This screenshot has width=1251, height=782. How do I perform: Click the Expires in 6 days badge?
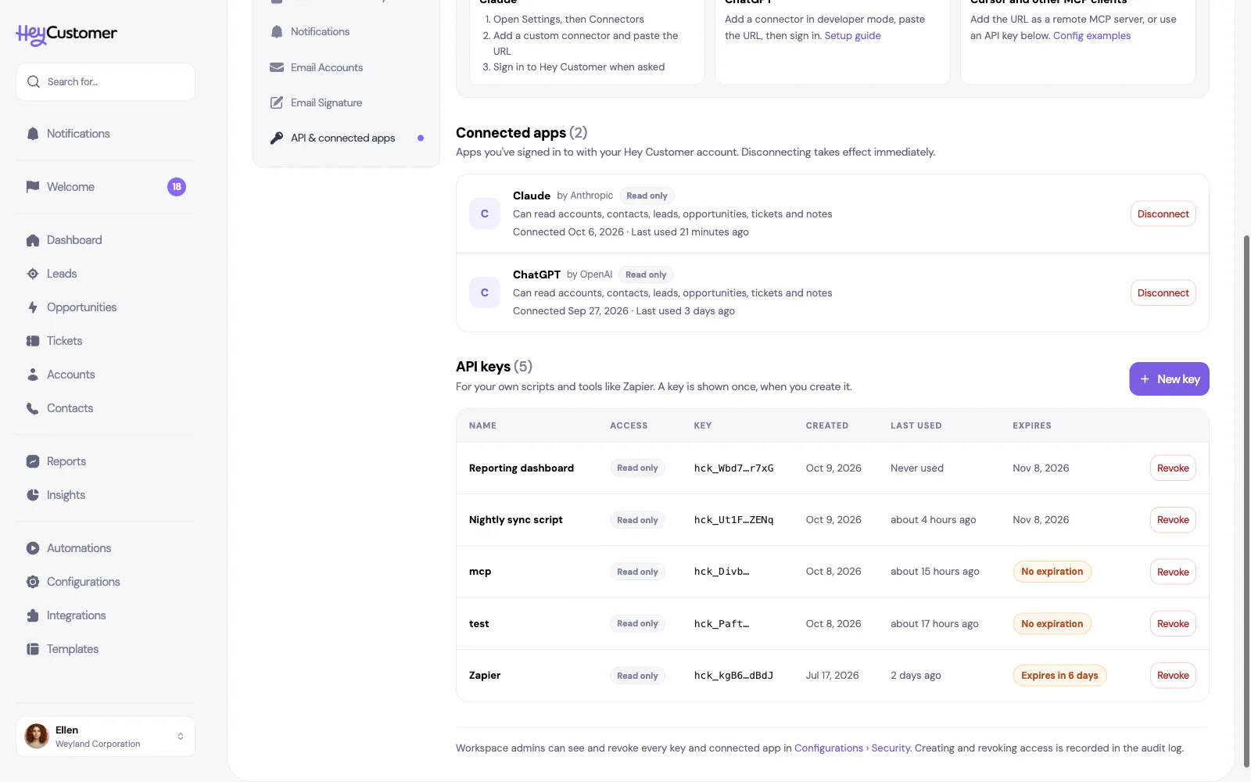coord(1059,676)
